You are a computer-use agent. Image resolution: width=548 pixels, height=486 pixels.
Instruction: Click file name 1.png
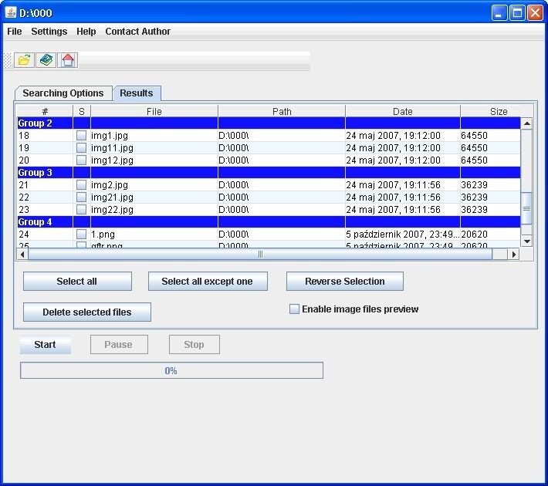(x=103, y=235)
